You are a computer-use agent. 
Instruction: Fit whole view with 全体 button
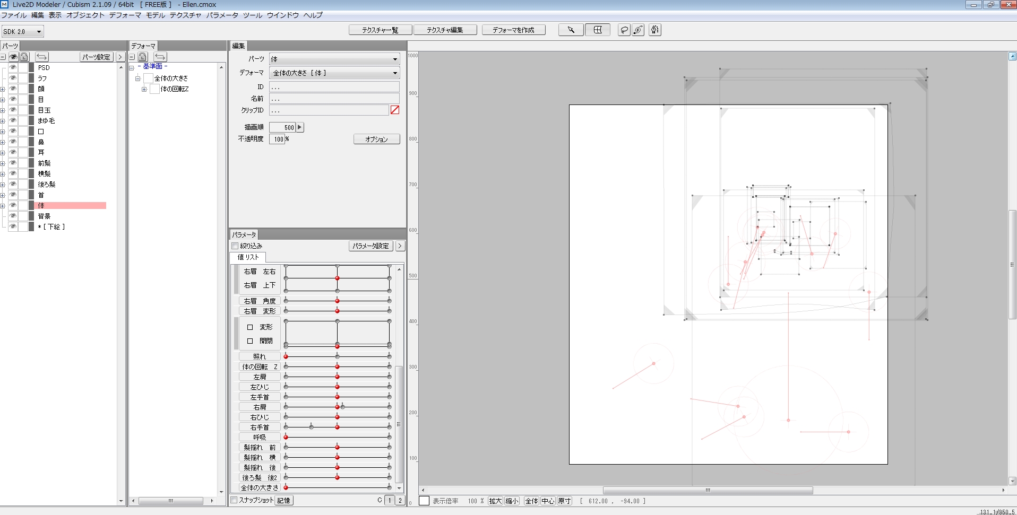point(531,501)
